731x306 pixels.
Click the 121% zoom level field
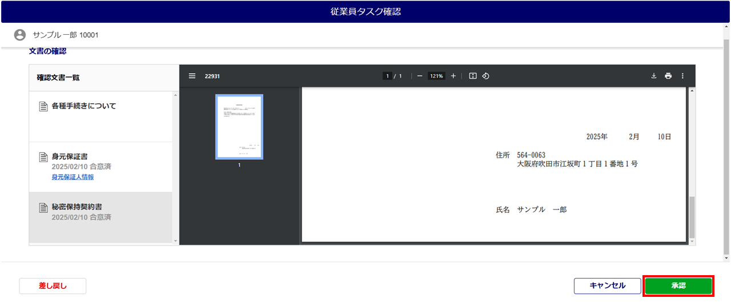(x=437, y=76)
